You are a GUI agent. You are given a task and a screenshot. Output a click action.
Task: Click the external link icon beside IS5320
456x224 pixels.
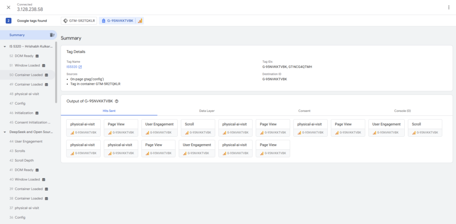(x=80, y=67)
